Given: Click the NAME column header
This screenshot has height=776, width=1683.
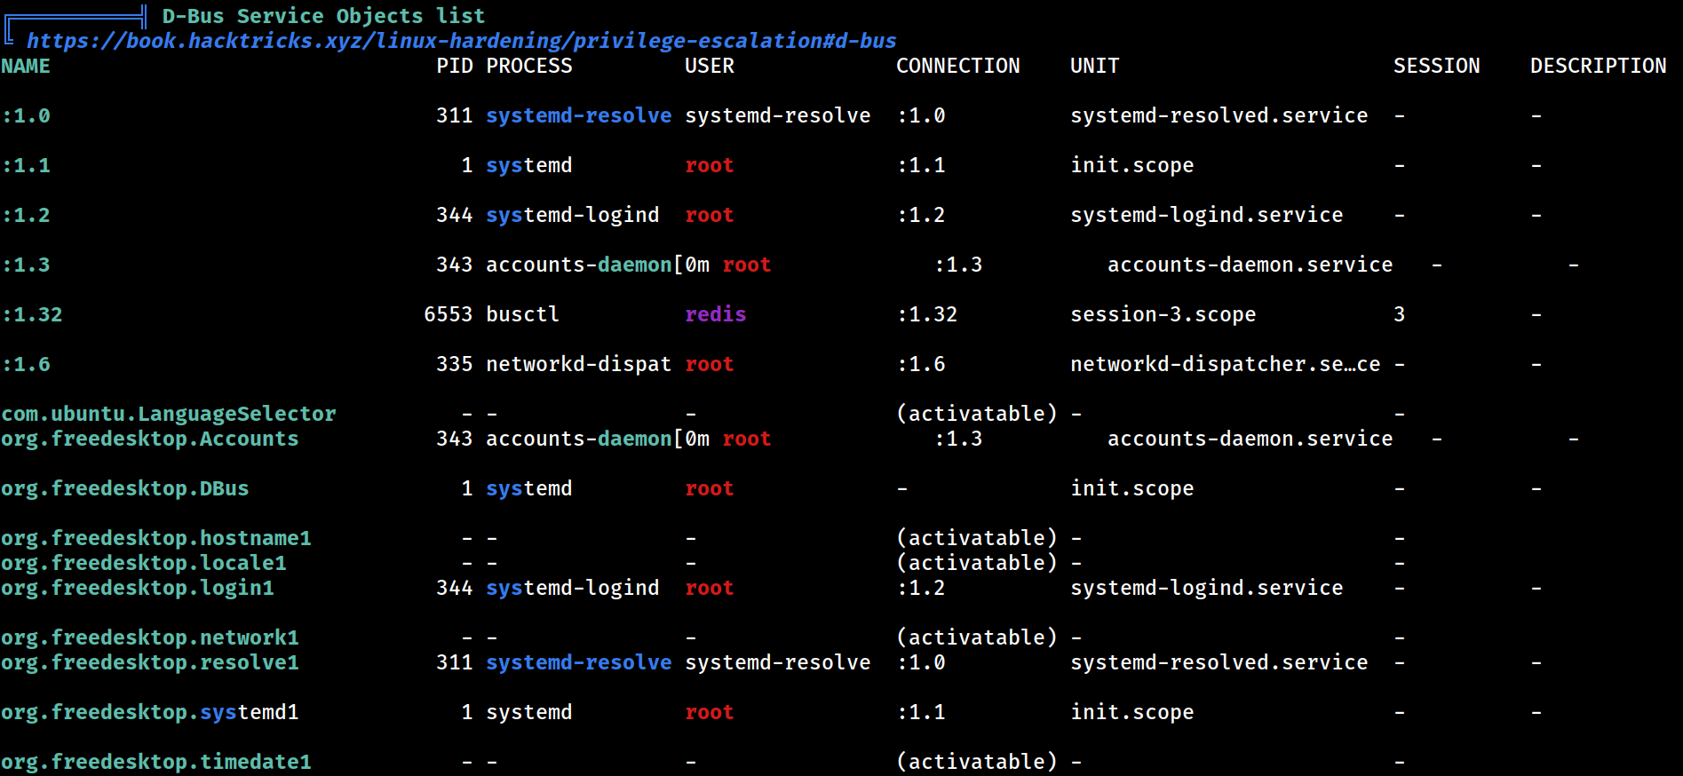Looking at the screenshot, I should click(26, 66).
